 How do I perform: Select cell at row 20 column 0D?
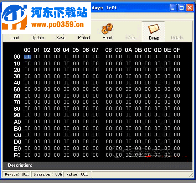point(157,69)
